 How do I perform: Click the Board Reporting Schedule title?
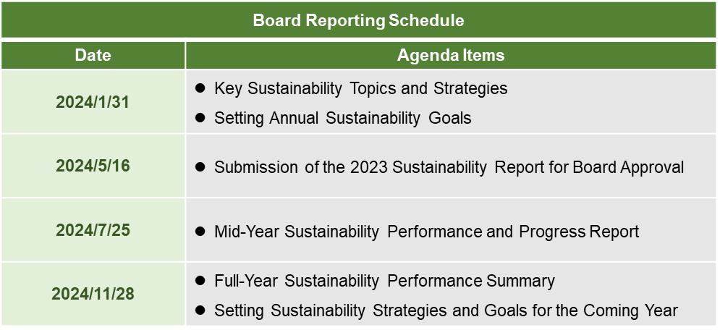(x=359, y=21)
